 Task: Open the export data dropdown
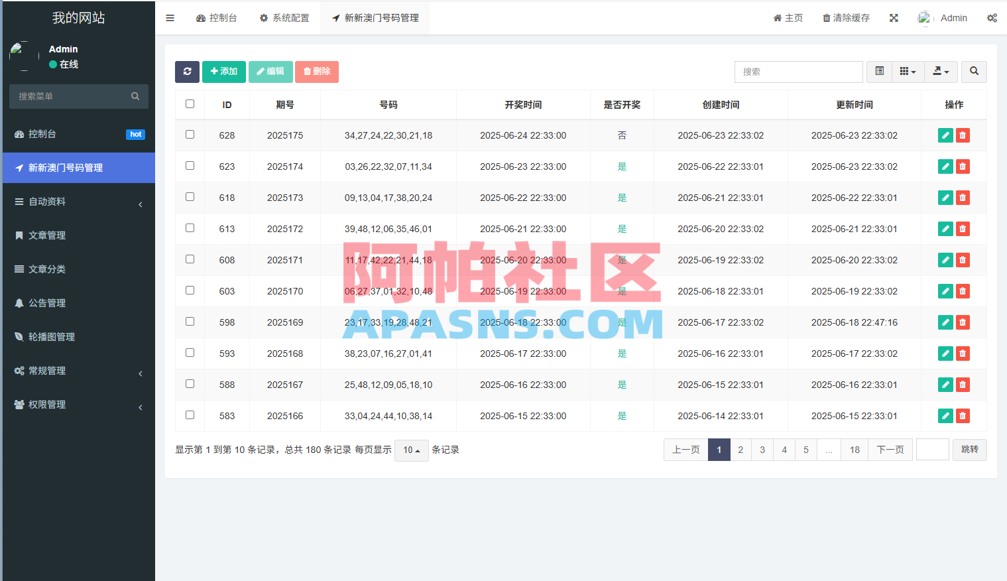point(941,72)
